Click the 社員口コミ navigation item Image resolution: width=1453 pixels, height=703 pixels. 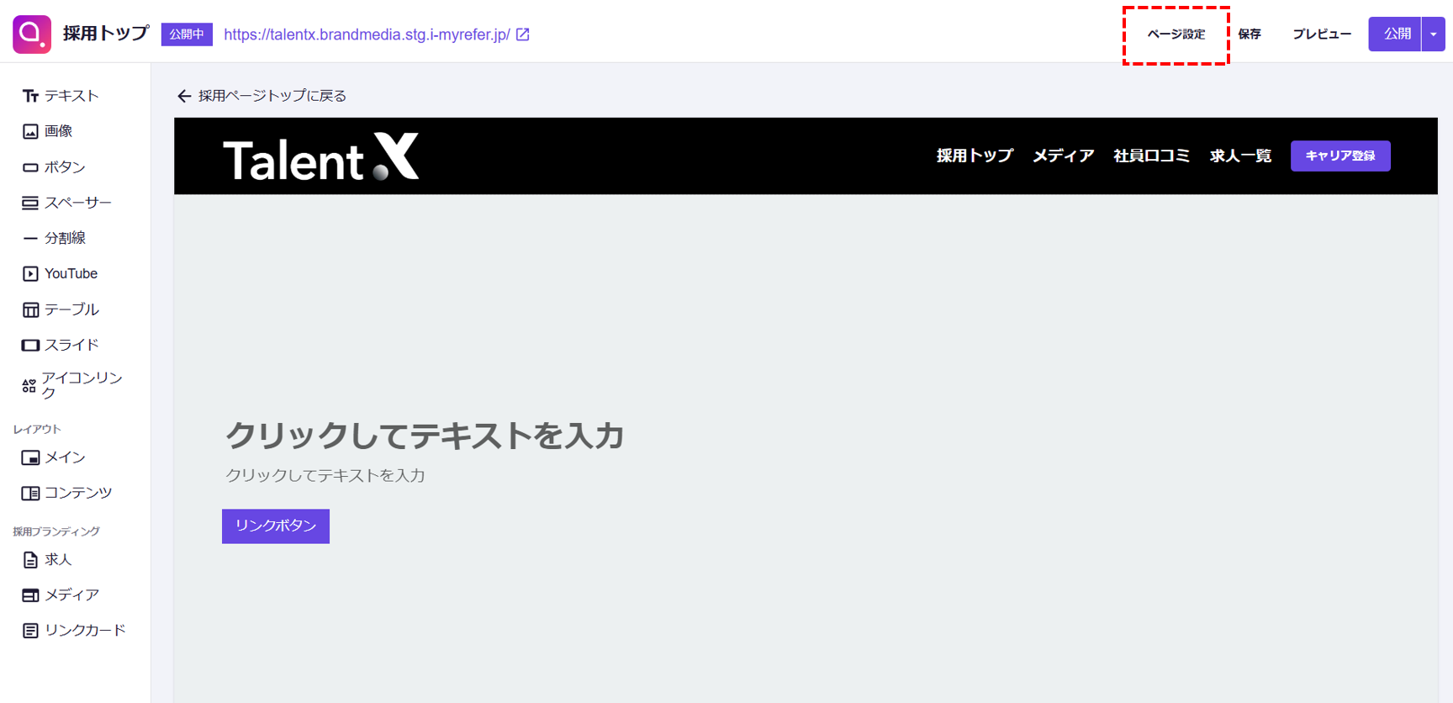coord(1151,156)
